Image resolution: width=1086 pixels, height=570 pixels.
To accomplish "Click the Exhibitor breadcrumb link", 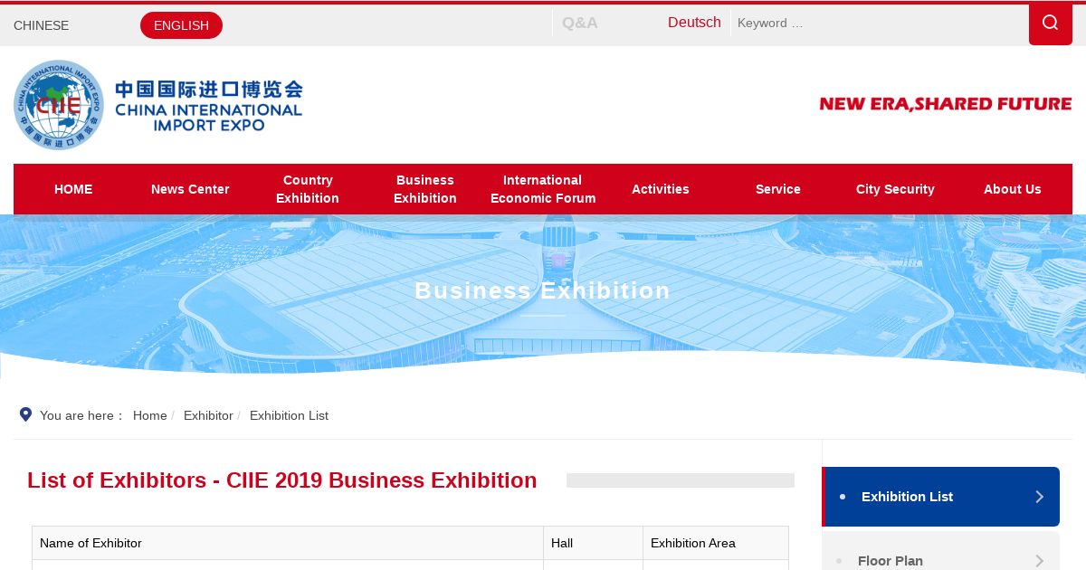I will [x=208, y=415].
